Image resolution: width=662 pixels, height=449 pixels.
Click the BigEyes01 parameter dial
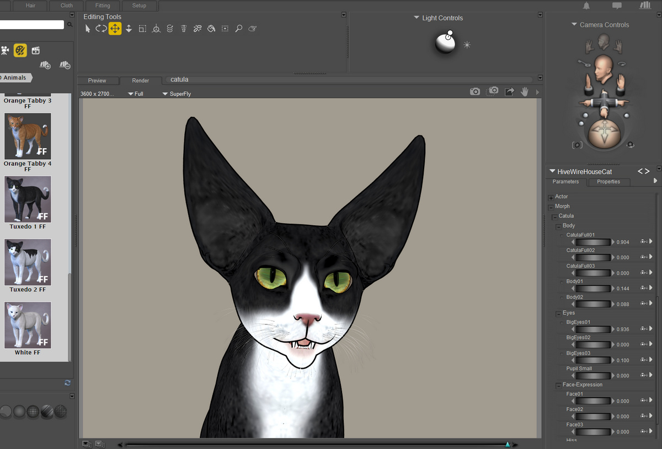coord(593,329)
